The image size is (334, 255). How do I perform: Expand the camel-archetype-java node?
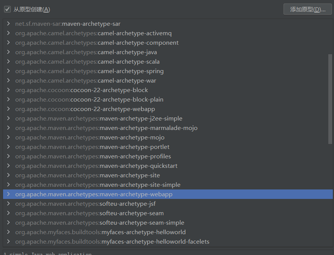pos(8,52)
